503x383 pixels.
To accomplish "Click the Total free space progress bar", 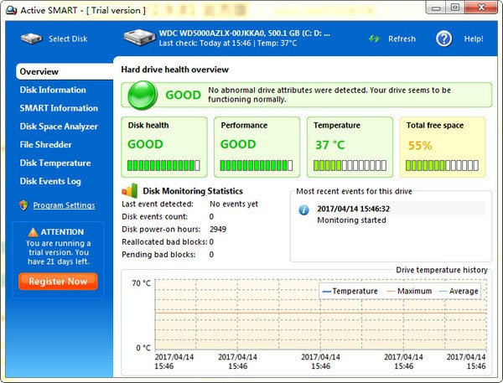I will pyautogui.click(x=441, y=165).
